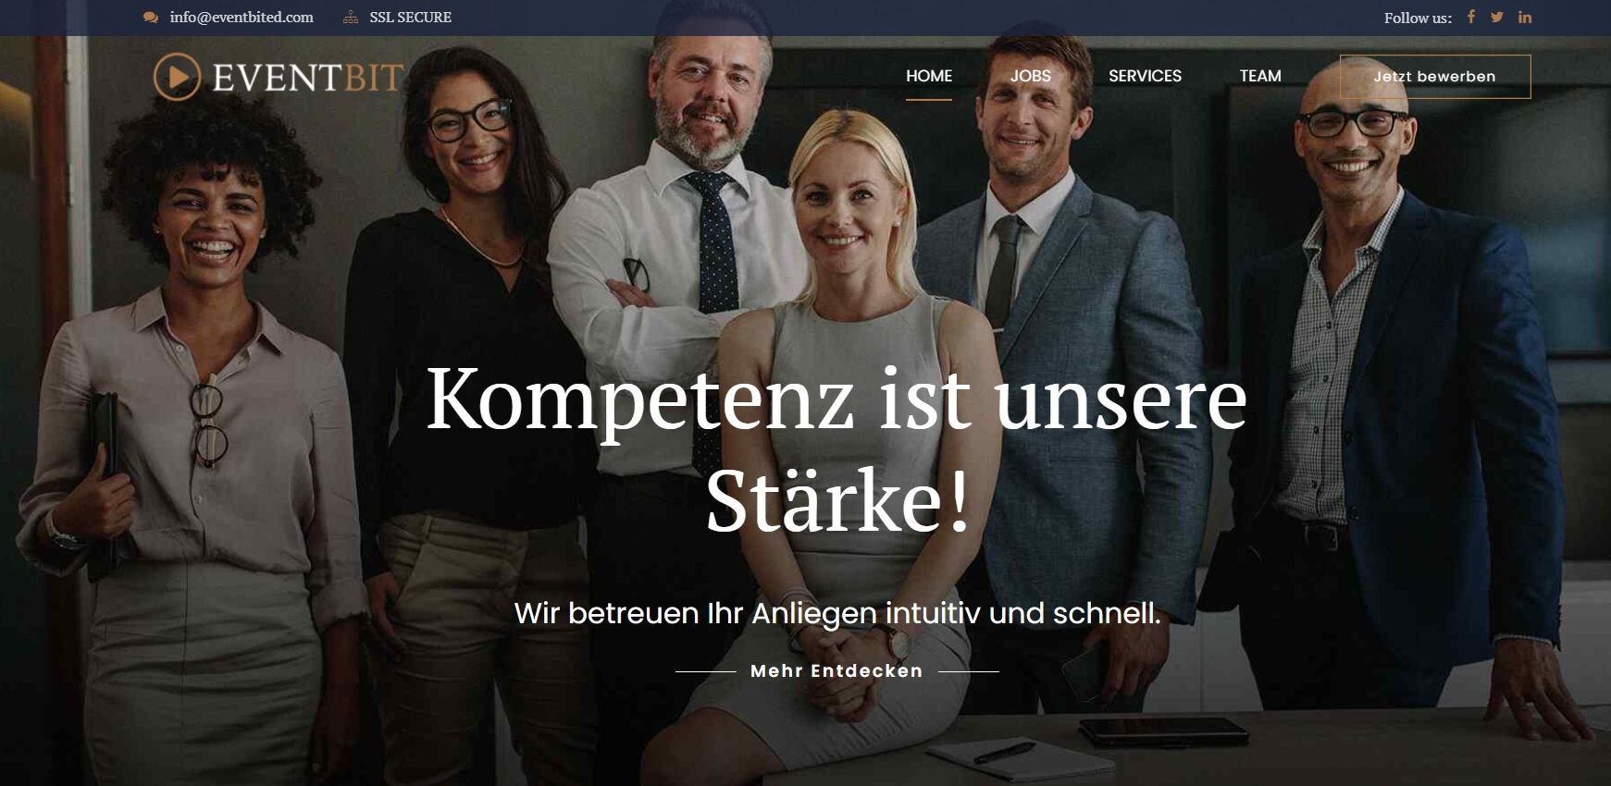The width and height of the screenshot is (1611, 786).
Task: Open the Twitter social icon
Action: tap(1497, 17)
